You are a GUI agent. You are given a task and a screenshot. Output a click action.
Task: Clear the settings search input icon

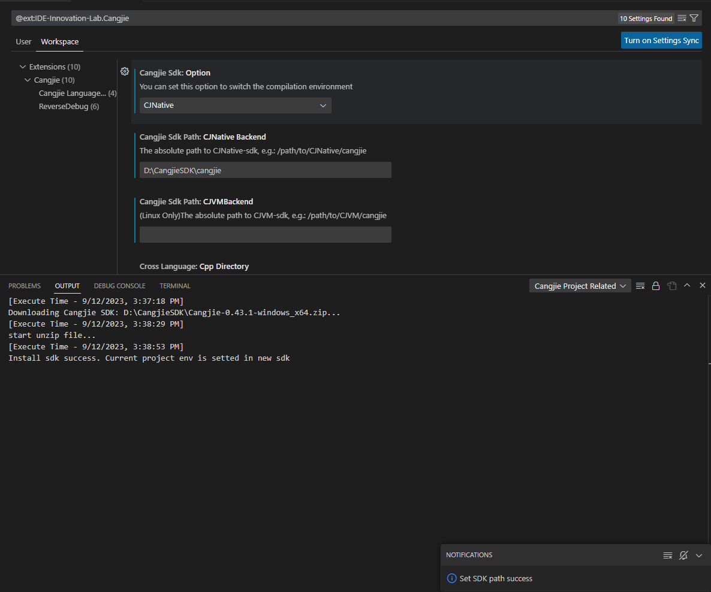682,19
